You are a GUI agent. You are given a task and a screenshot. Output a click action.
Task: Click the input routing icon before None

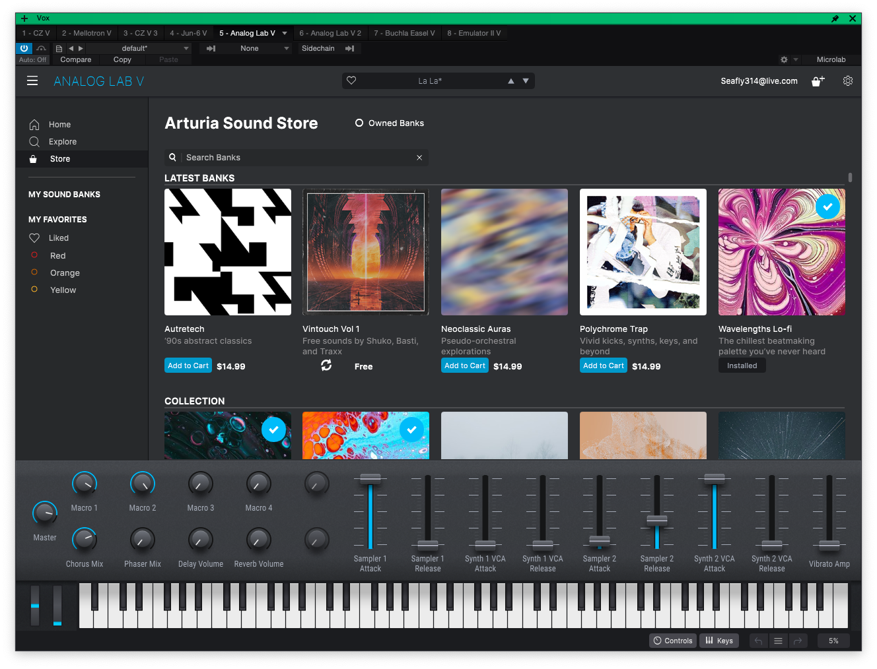(211, 48)
